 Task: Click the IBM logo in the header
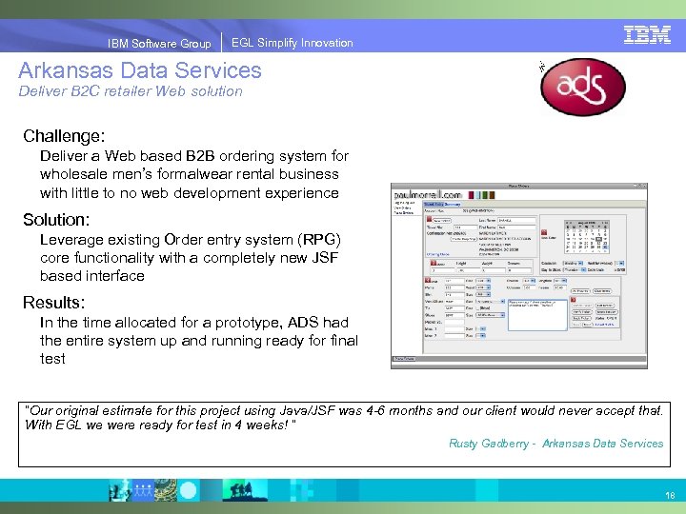(647, 34)
